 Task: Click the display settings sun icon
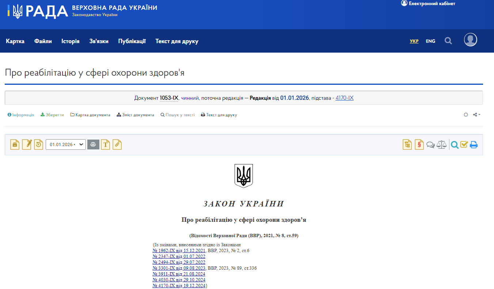click(x=466, y=115)
